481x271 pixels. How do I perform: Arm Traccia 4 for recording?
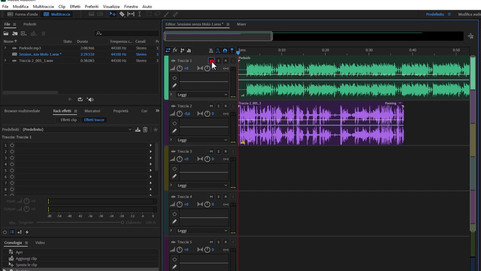click(x=225, y=197)
